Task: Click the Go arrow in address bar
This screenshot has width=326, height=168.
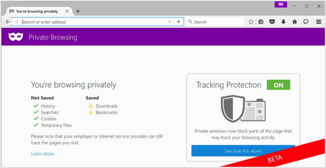Action: (x=178, y=22)
